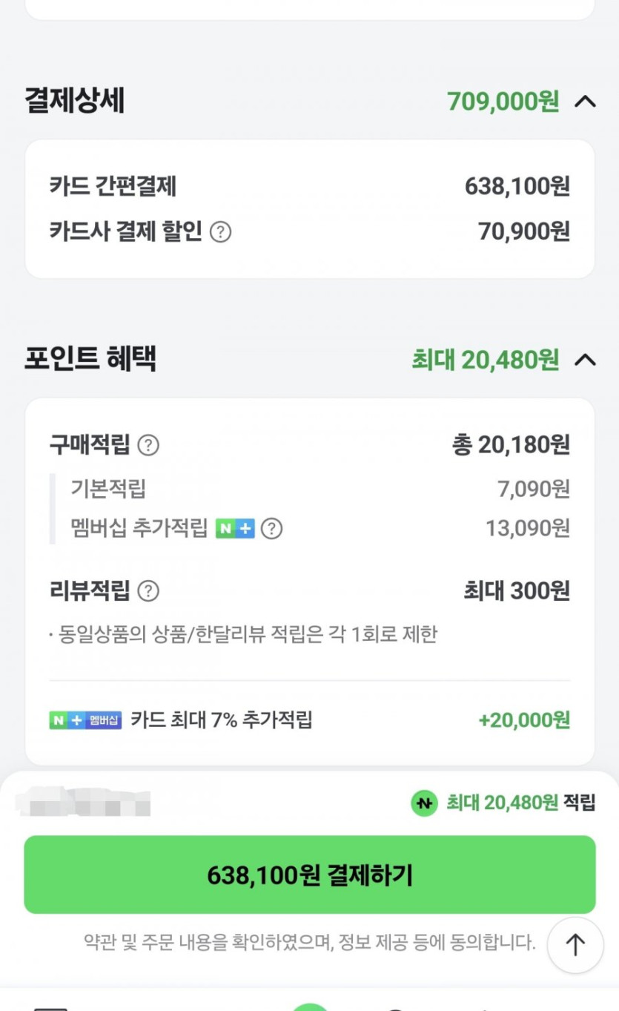Image resolution: width=619 pixels, height=1011 pixels.
Task: Open the 리뷰적립 help tooltip icon
Action: click(x=148, y=591)
